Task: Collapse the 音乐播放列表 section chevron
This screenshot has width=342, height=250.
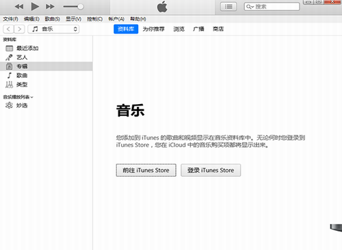Action: [31, 97]
